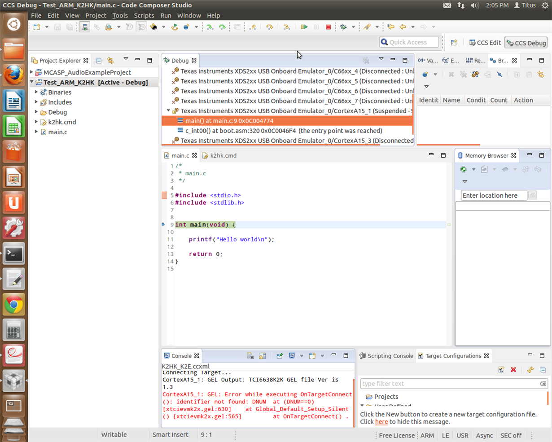Click the clear filter text icon
Image resolution: width=552 pixels, height=442 pixels.
click(x=543, y=384)
